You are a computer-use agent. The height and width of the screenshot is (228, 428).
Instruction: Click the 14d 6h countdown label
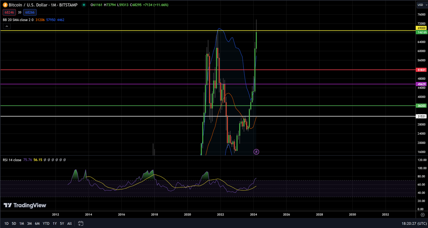pos(421,32)
